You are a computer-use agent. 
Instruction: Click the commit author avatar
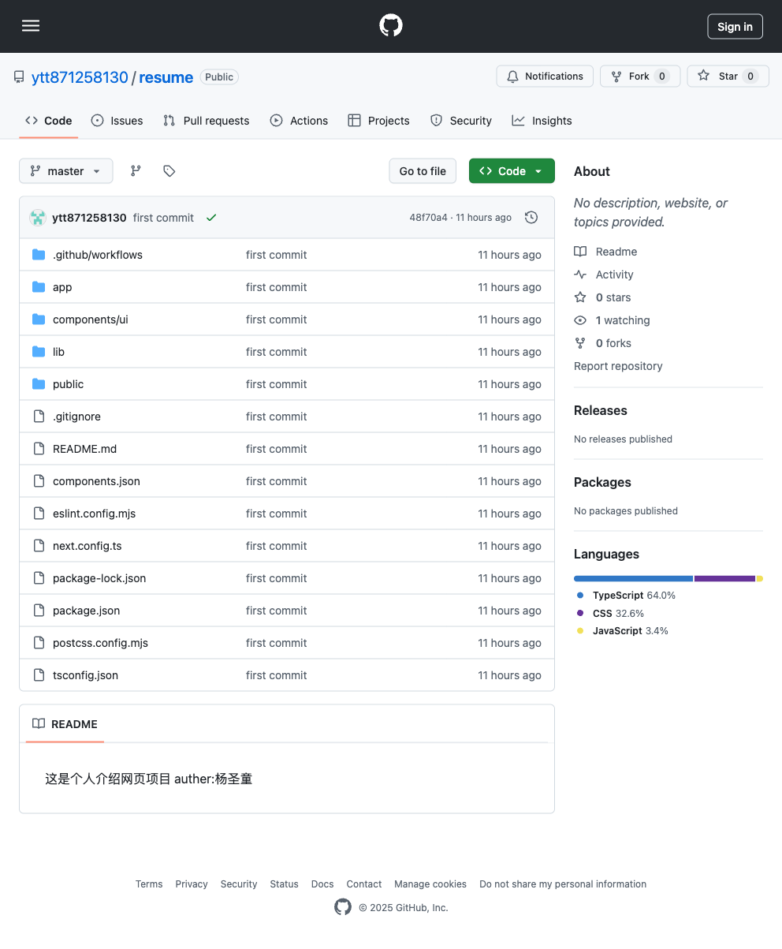(38, 218)
